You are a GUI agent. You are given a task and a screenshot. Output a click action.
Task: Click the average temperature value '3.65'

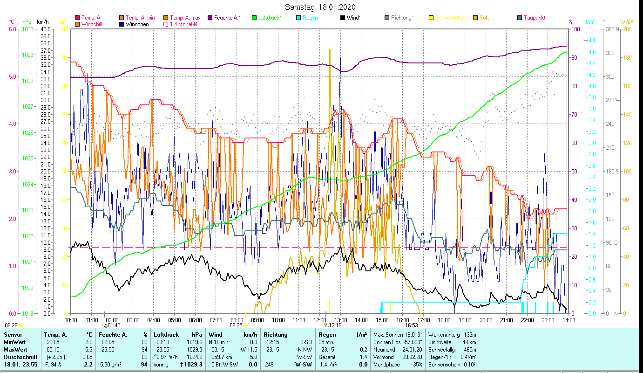pyautogui.click(x=88, y=357)
